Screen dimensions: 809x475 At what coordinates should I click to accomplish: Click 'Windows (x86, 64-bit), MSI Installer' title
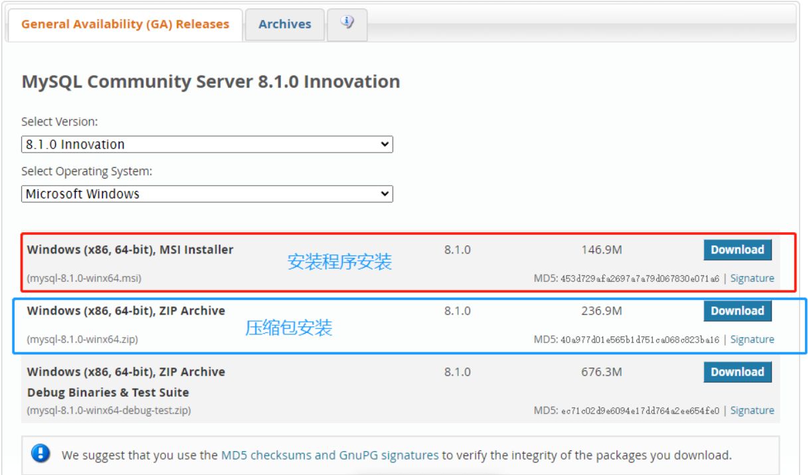pos(130,250)
